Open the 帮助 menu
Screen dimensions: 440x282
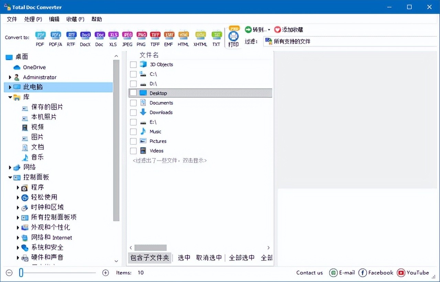point(97,19)
